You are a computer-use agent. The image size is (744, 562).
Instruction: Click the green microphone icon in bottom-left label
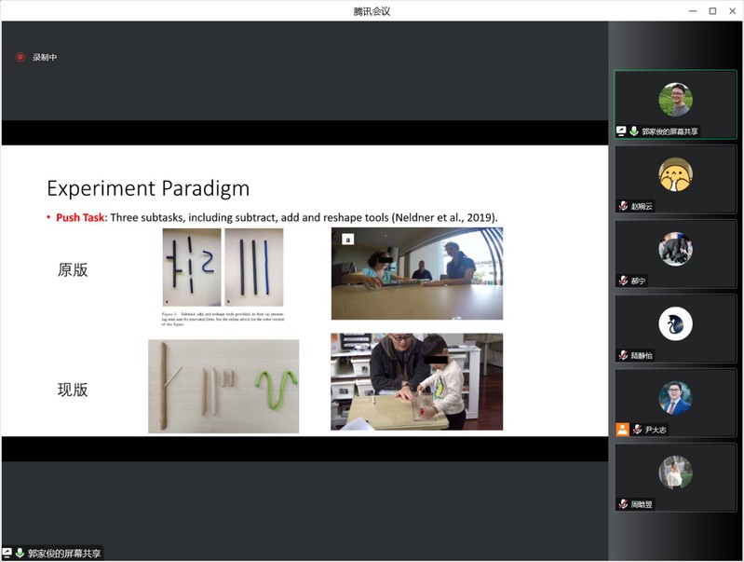pos(20,554)
